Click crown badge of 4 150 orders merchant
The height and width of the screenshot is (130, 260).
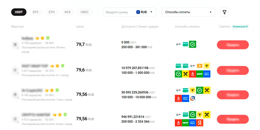[37, 38]
